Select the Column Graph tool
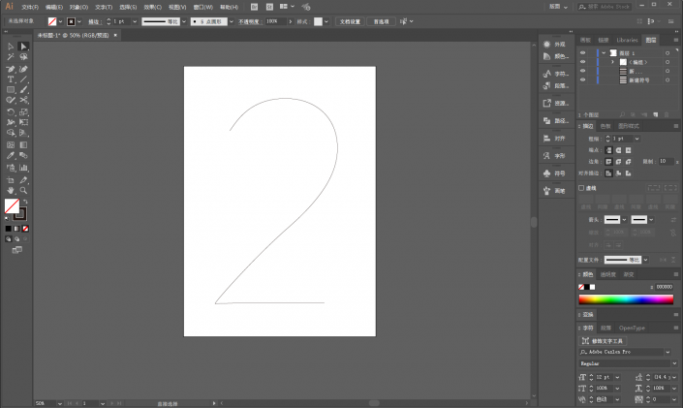The width and height of the screenshot is (683, 408). (x=23, y=168)
